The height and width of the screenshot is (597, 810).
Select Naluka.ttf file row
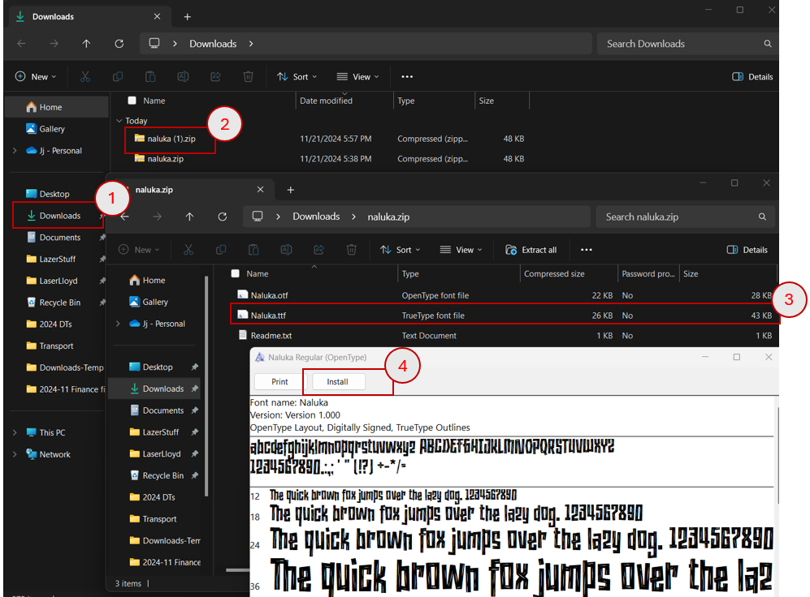click(505, 316)
